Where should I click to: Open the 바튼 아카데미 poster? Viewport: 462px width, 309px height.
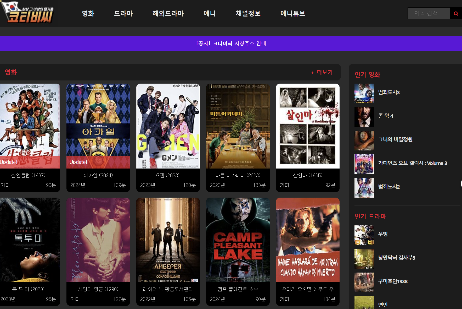tap(238, 126)
